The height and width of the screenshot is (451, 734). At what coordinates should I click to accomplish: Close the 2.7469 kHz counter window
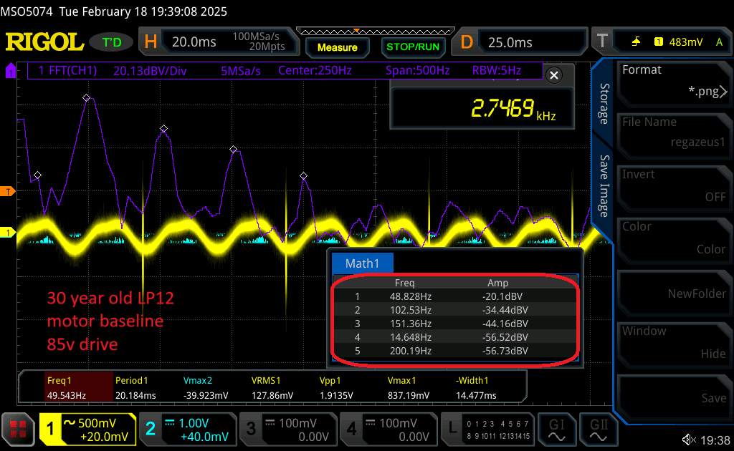tap(553, 75)
